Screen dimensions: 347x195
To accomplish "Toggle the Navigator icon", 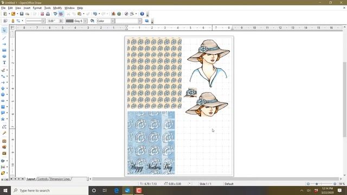I will click(x=126, y=14).
